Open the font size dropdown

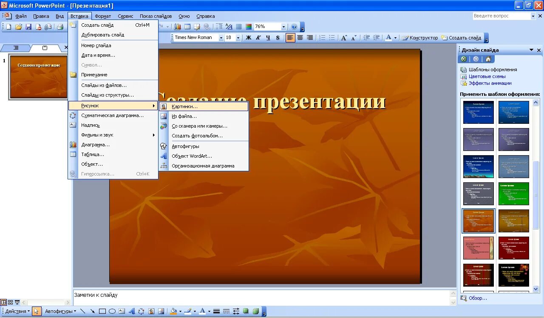(238, 37)
